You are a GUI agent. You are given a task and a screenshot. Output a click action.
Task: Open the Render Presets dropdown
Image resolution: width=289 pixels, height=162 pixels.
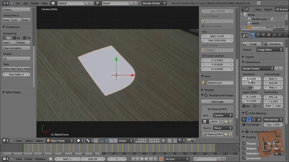point(257,68)
